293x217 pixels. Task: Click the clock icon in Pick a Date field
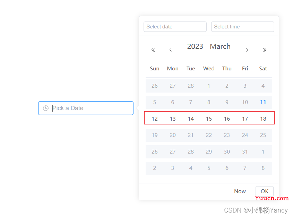point(46,108)
